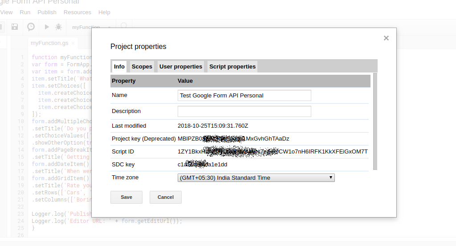Click line number 23 in the editor gutter
This screenshot has width=456, height=246.
click(x=20, y=214)
